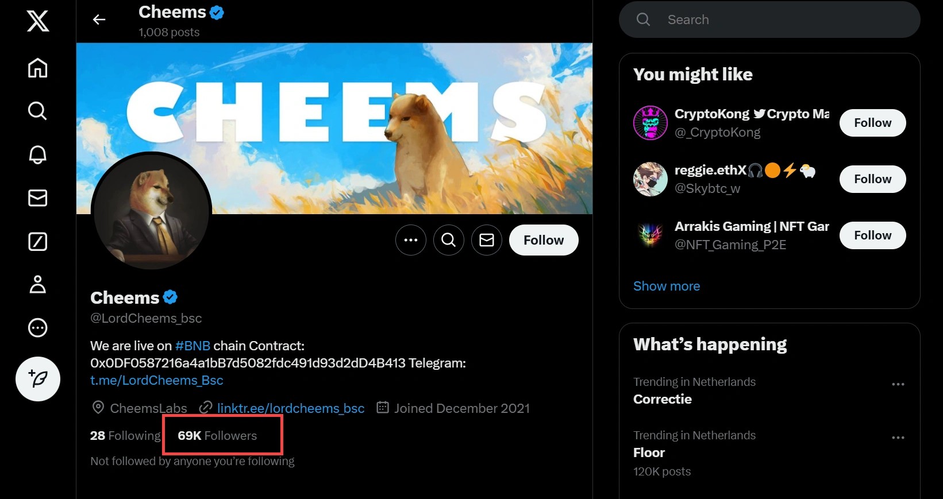Open the Profile person icon
943x499 pixels.
tap(38, 284)
